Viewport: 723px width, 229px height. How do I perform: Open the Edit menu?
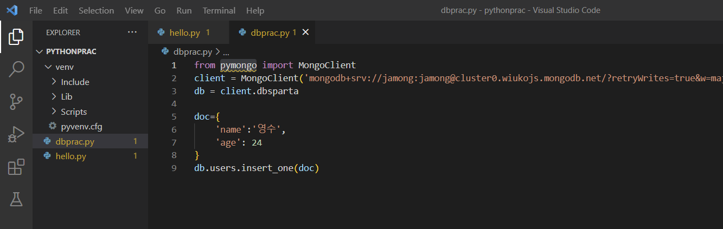click(61, 10)
